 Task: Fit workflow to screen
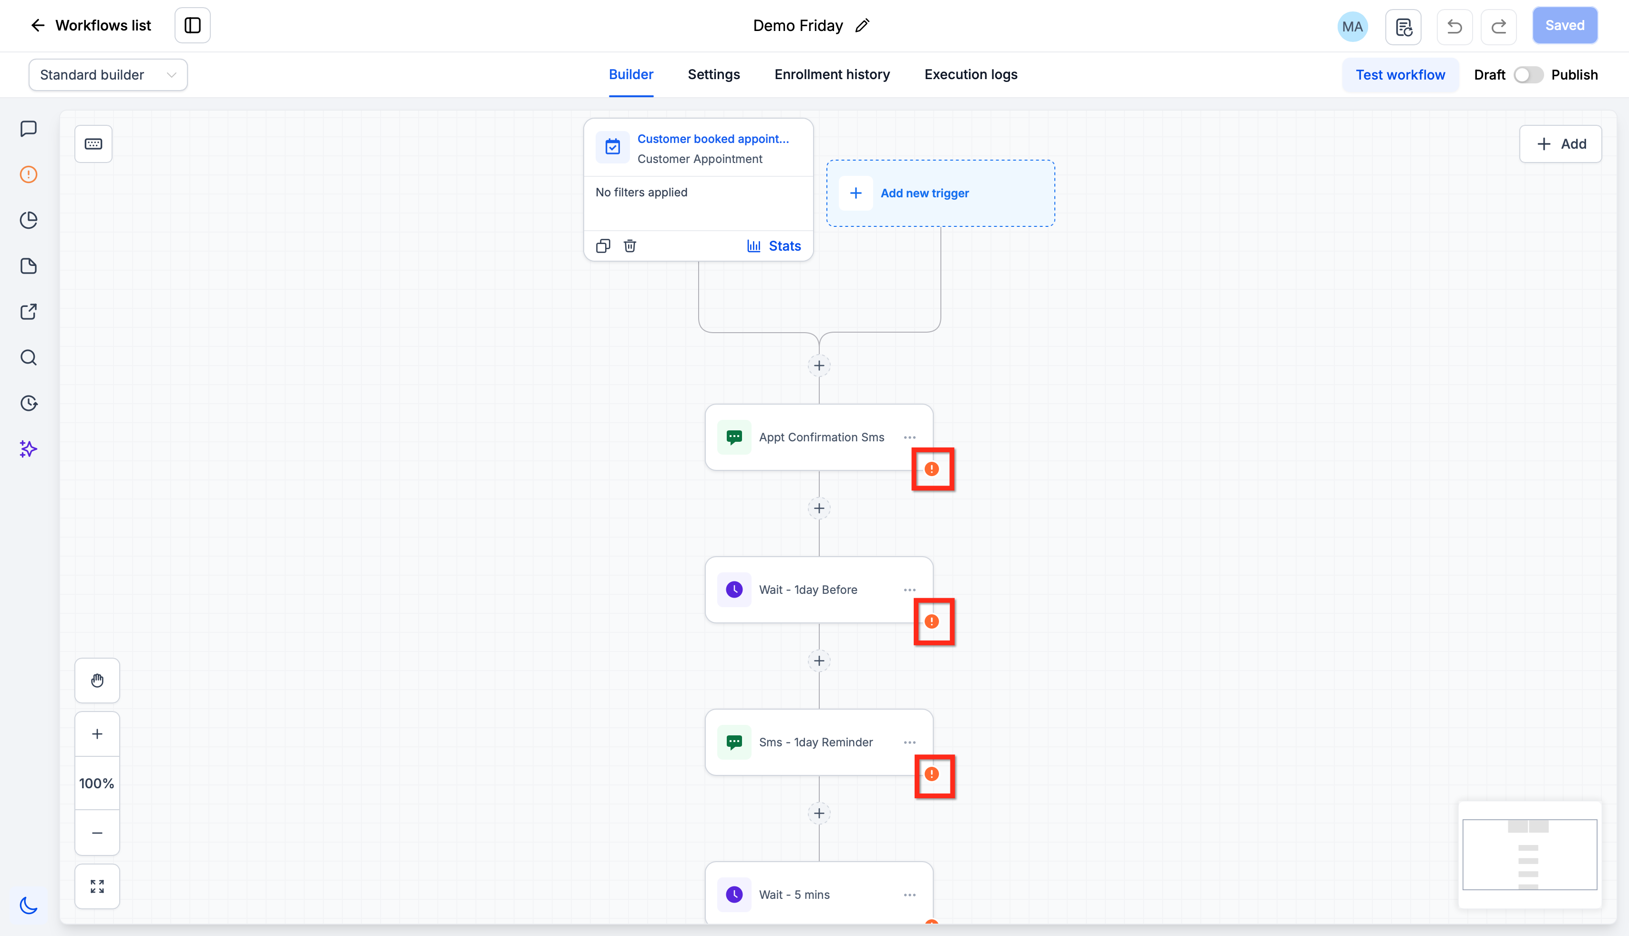[x=97, y=886]
